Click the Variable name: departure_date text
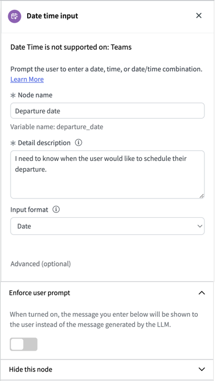This screenshot has height=381, width=215. click(56, 127)
